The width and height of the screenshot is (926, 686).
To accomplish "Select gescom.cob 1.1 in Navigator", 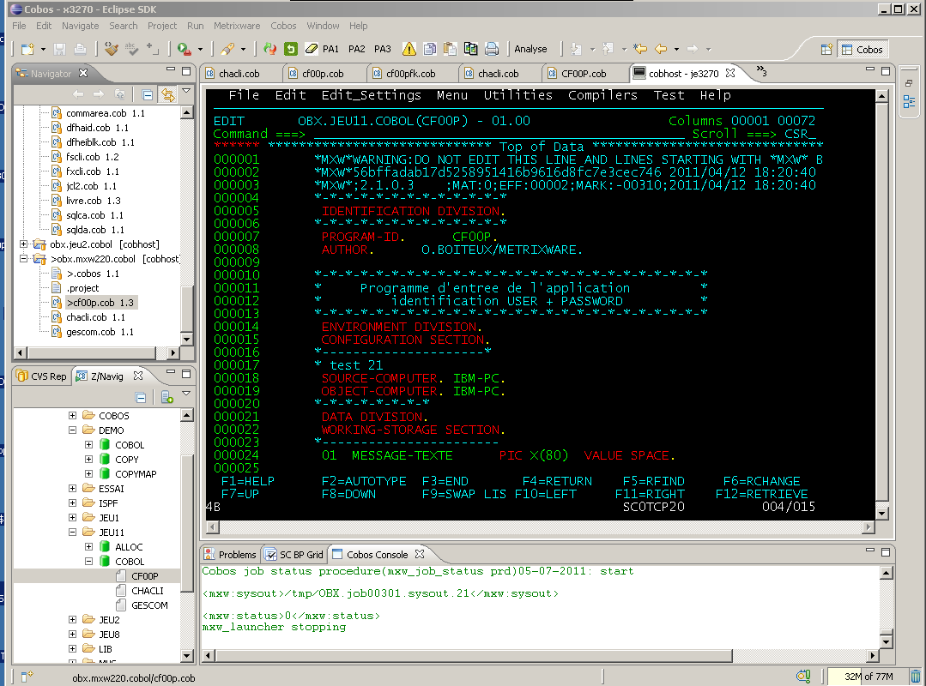I will point(93,332).
